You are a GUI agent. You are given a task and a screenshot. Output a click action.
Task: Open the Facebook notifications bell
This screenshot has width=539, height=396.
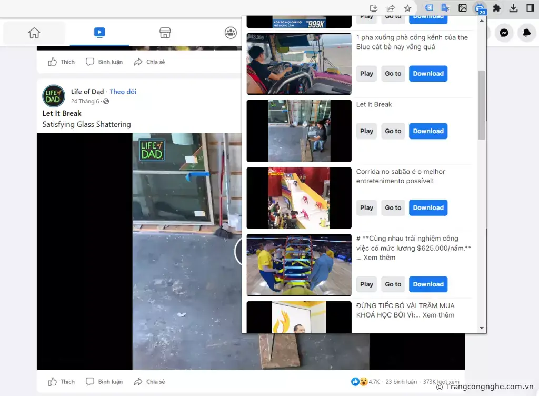[x=526, y=33]
